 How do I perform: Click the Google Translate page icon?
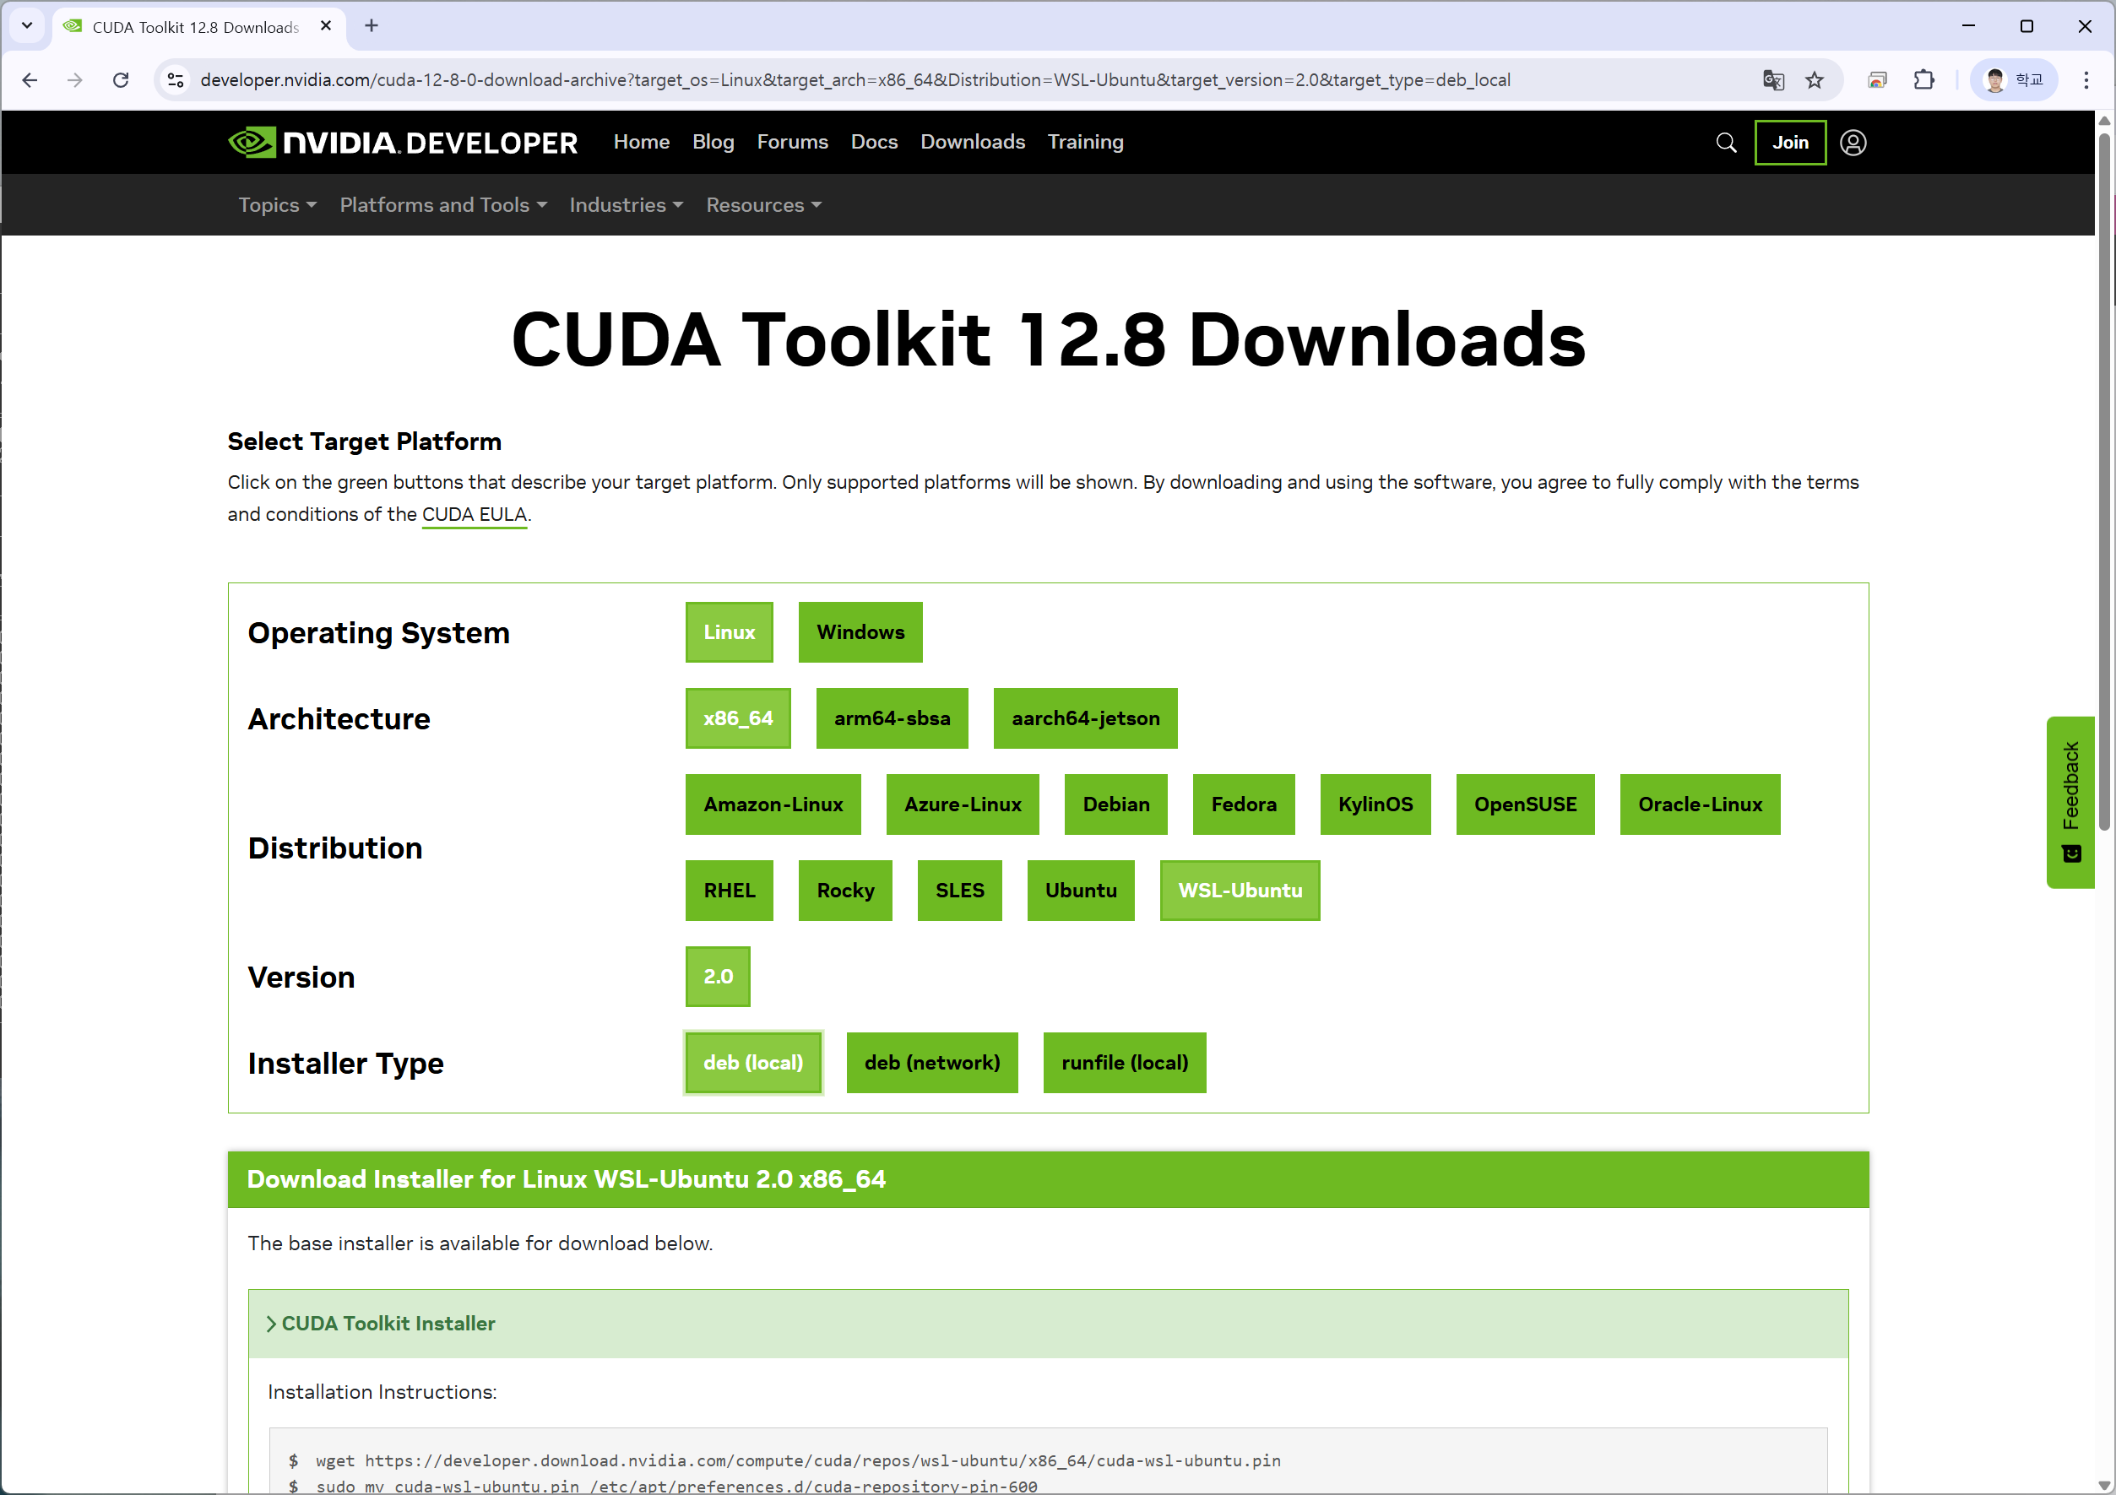coord(1772,80)
